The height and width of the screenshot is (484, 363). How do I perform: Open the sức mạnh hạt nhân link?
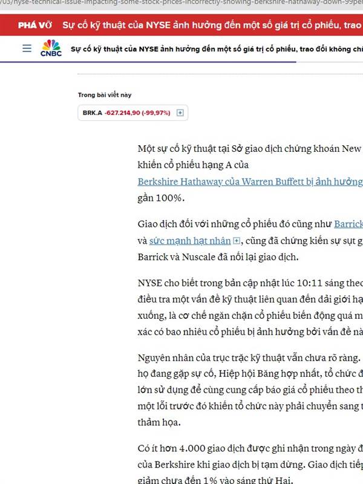190,240
